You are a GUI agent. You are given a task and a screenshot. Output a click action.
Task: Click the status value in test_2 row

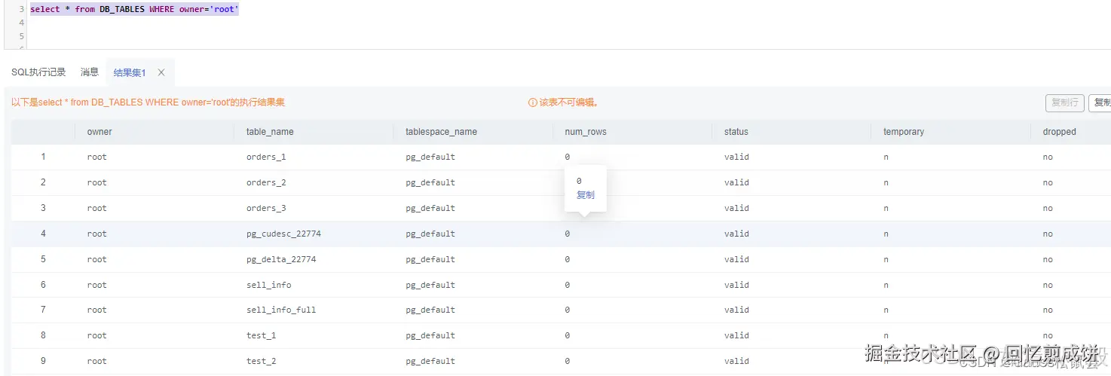coord(736,362)
